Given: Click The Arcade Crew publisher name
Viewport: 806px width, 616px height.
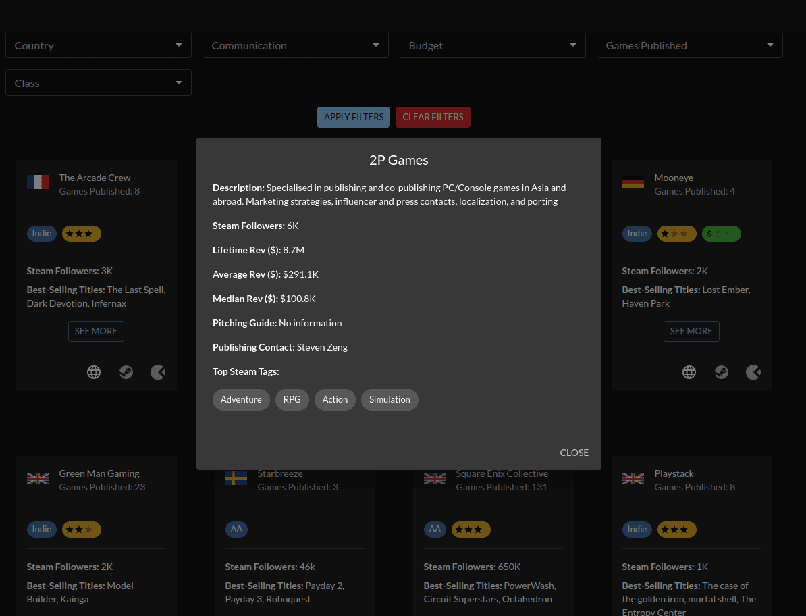Looking at the screenshot, I should [x=95, y=178].
